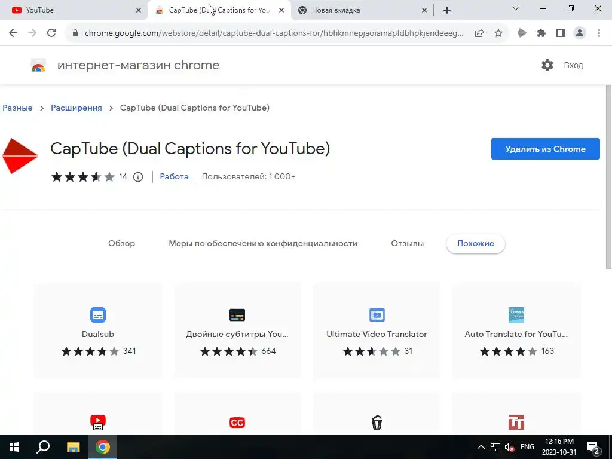
Task: Click the Dualsub card title
Action: pos(98,334)
